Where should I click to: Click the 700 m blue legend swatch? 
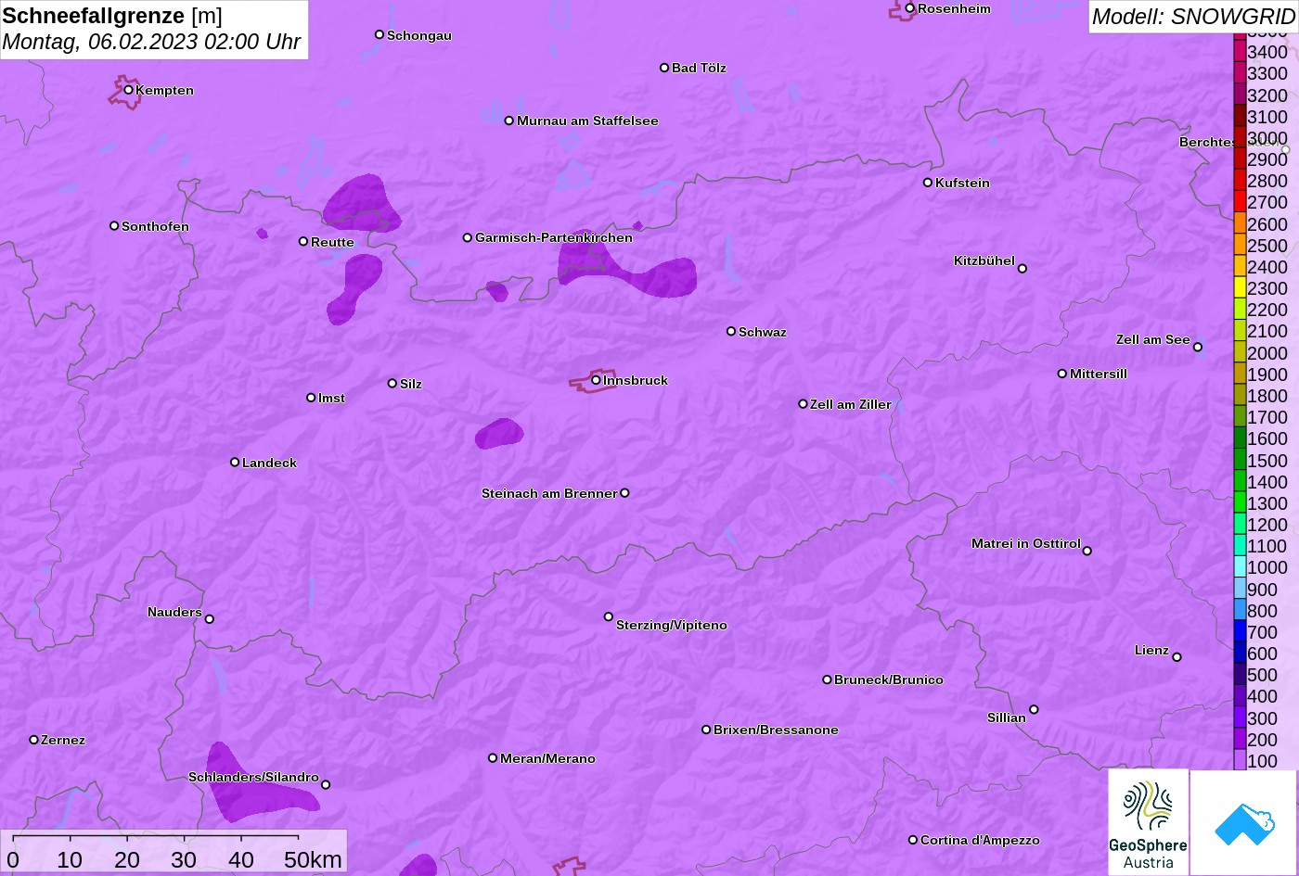coord(1240,631)
